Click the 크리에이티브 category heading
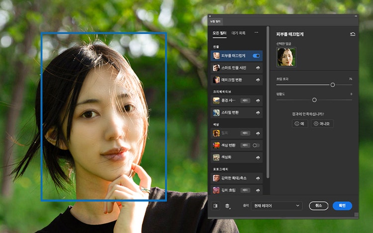 [x=222, y=92]
